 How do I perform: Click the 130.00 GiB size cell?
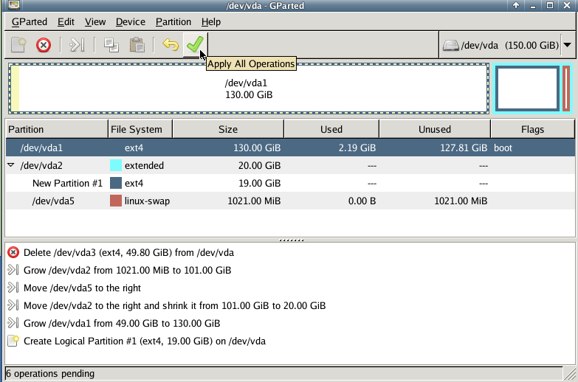click(257, 147)
